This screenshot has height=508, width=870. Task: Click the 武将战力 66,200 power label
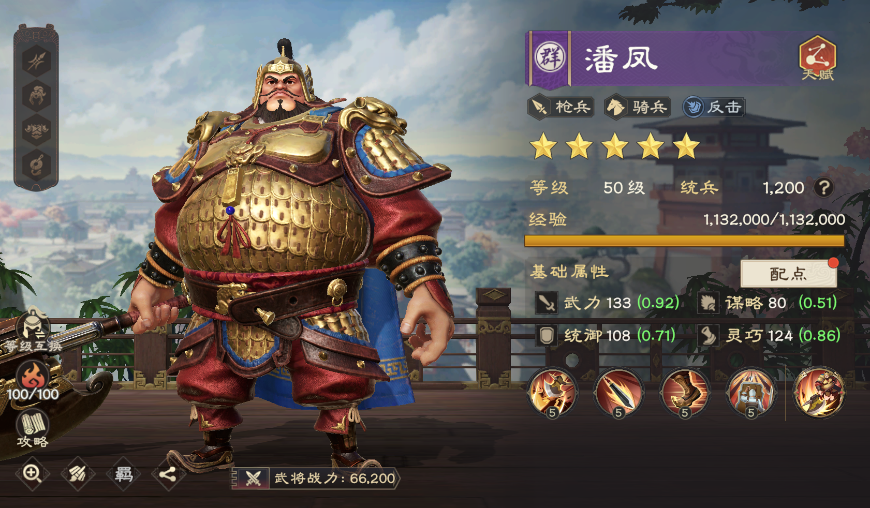coord(316,479)
